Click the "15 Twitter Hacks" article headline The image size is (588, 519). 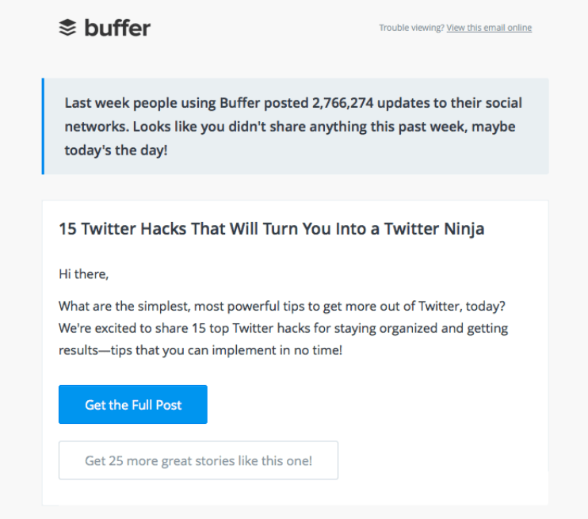(x=271, y=229)
